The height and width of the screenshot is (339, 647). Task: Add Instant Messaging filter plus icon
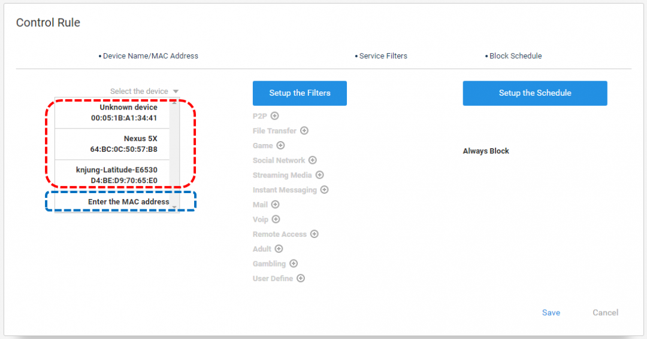(x=324, y=190)
